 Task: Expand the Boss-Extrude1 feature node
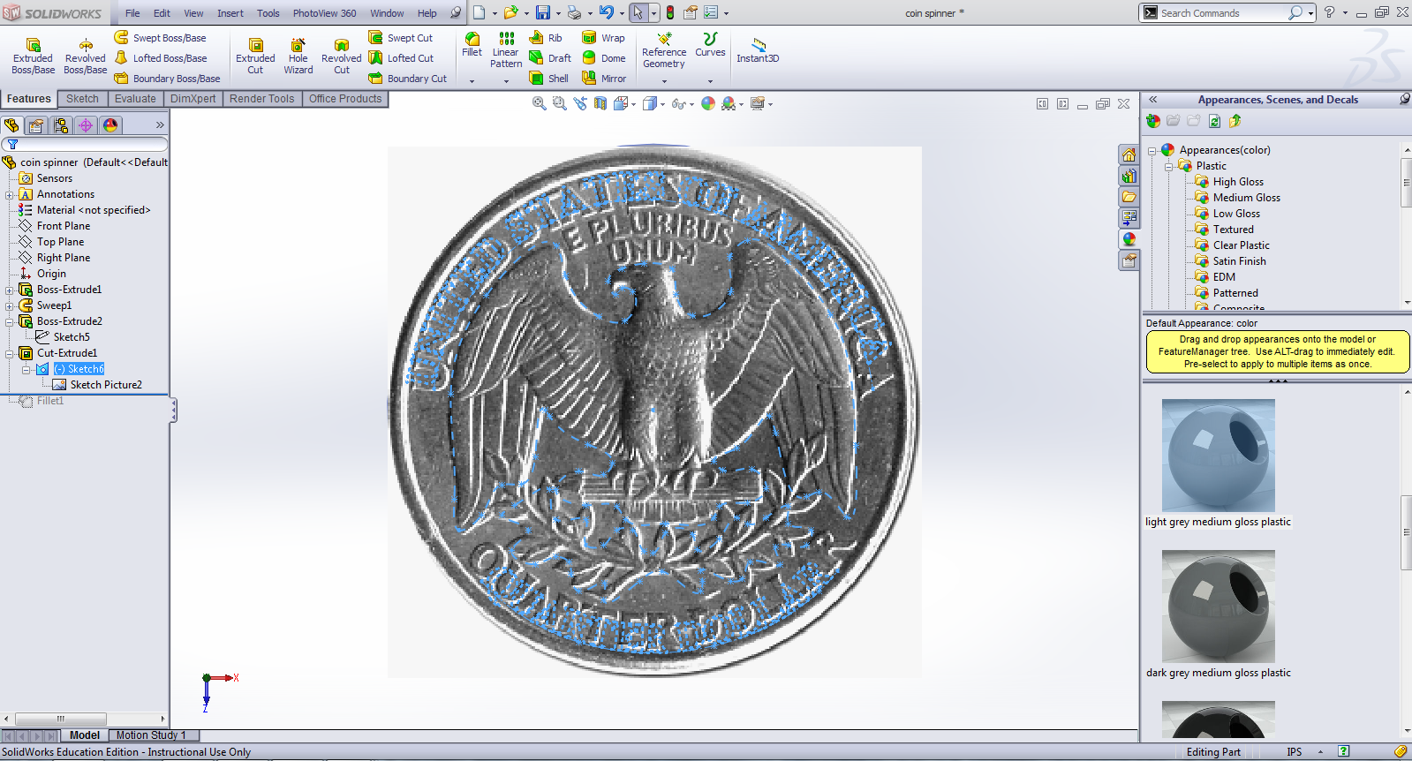(x=9, y=290)
